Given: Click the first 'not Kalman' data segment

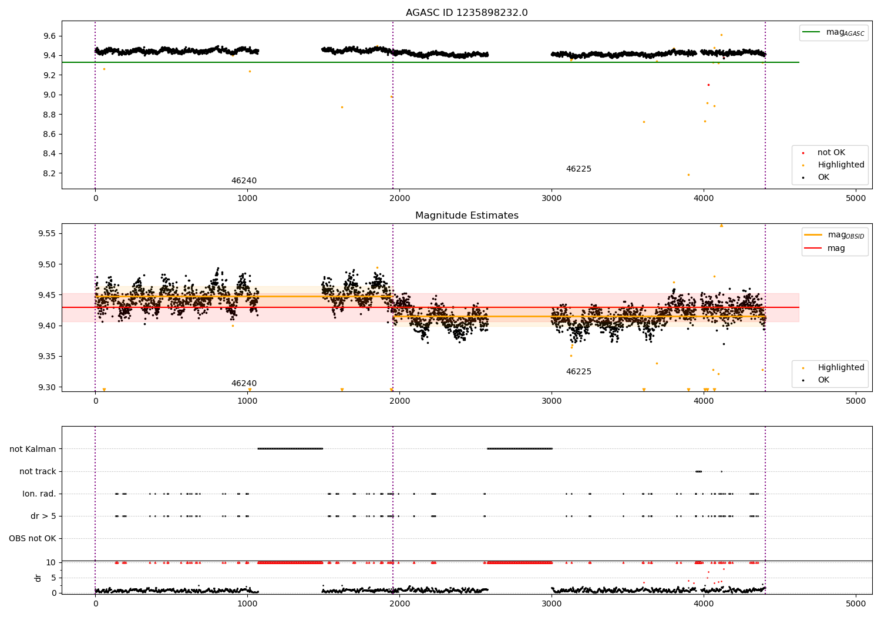Looking at the screenshot, I should click(290, 449).
